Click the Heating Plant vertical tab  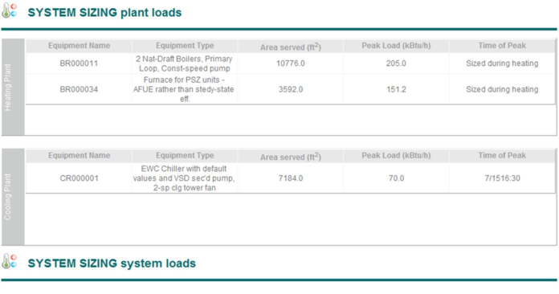[x=13, y=87]
